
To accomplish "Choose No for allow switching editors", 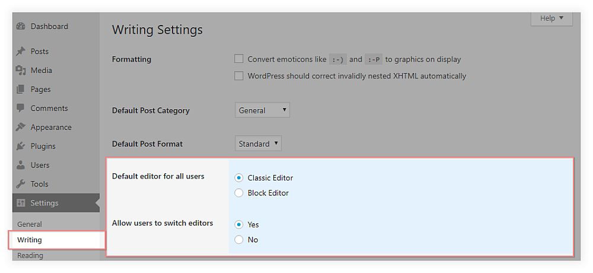I will (238, 240).
